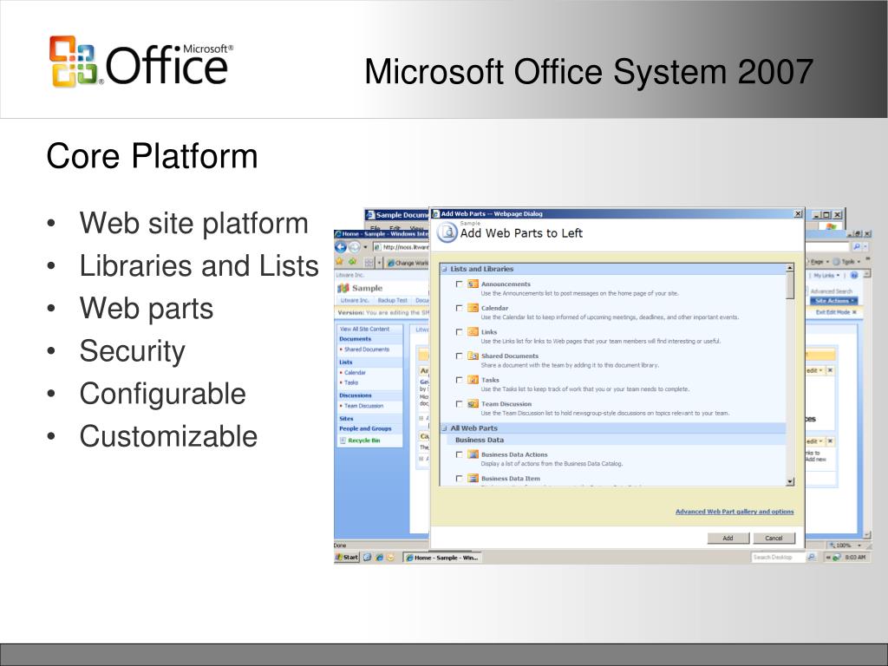Click the Links list icon
The image size is (888, 666).
pyautogui.click(x=473, y=332)
